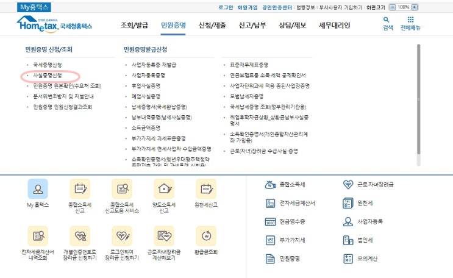Select 소득금액증명 entry
Image resolution: width=453 pixels, height=278 pixels.
tap(146, 128)
